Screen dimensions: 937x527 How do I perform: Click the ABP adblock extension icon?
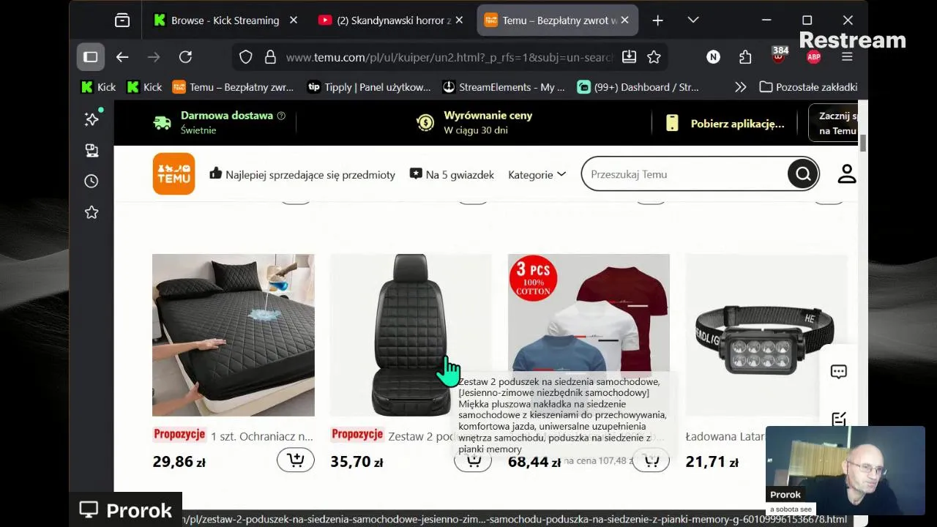(x=813, y=57)
